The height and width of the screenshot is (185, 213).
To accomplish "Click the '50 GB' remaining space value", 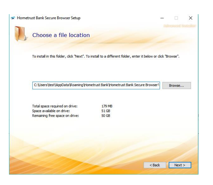I will point(106,116).
